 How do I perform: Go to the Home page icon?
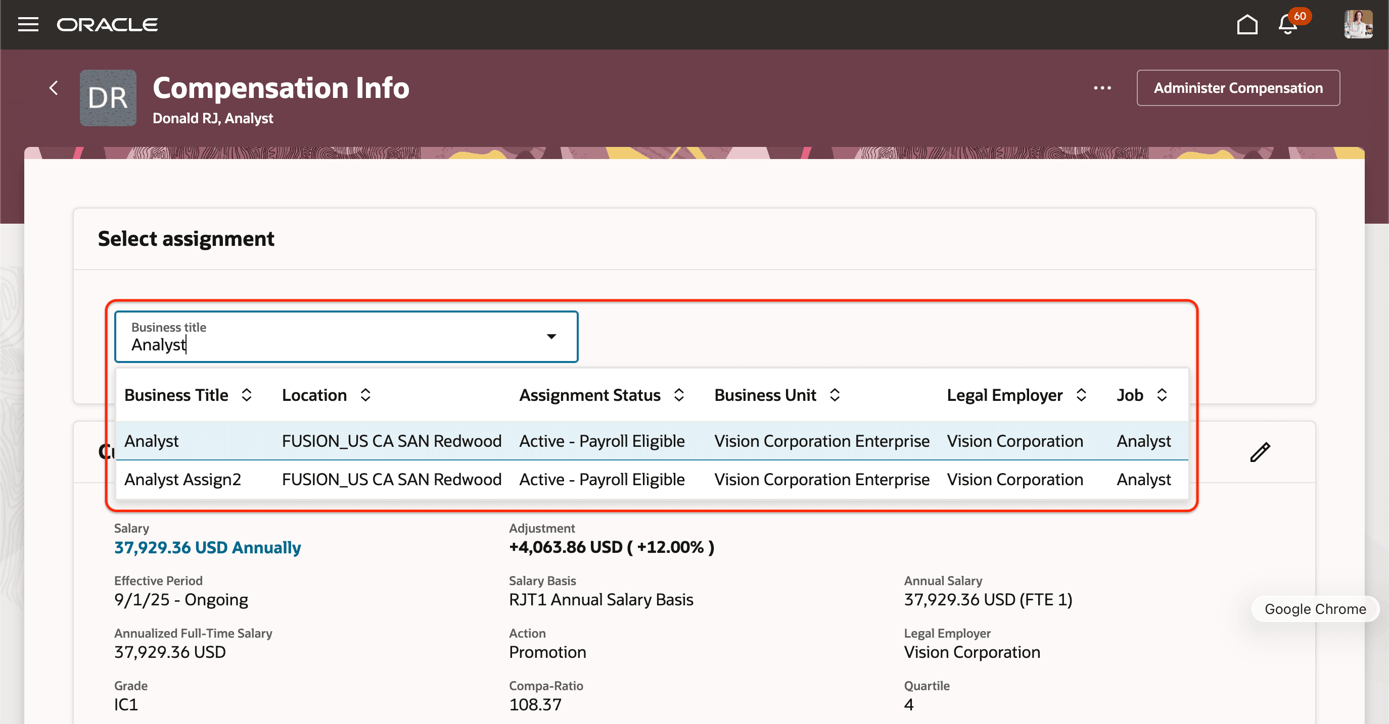pyautogui.click(x=1246, y=24)
